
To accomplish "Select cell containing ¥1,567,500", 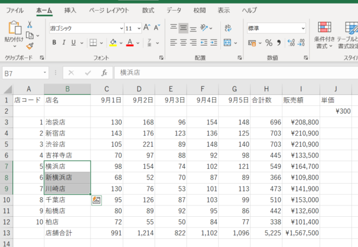I will 301,233.
